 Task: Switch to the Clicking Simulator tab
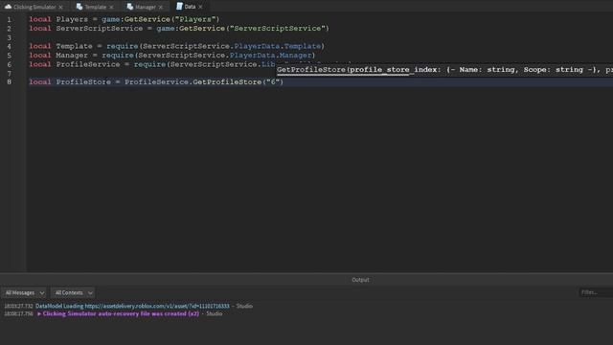pos(34,7)
